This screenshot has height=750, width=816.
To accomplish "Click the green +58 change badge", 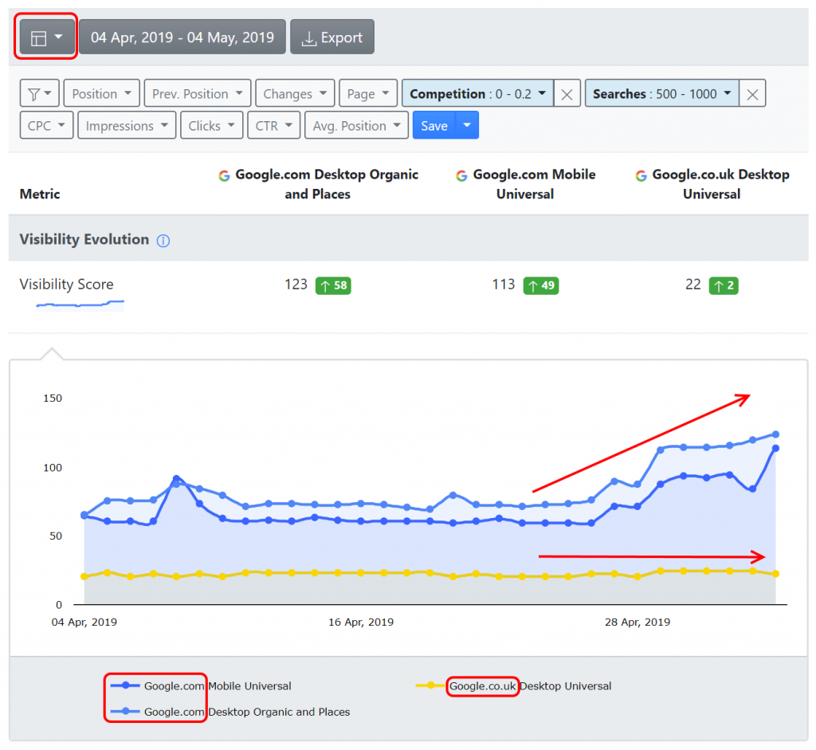I will tap(333, 285).
